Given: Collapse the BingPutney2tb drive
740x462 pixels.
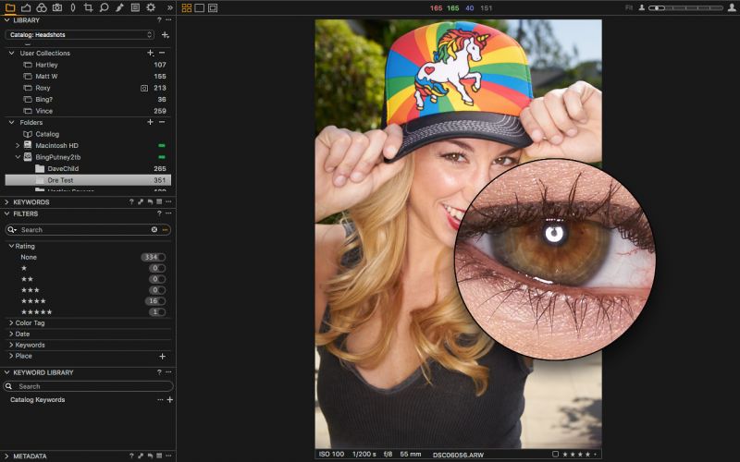Looking at the screenshot, I should [x=18, y=157].
